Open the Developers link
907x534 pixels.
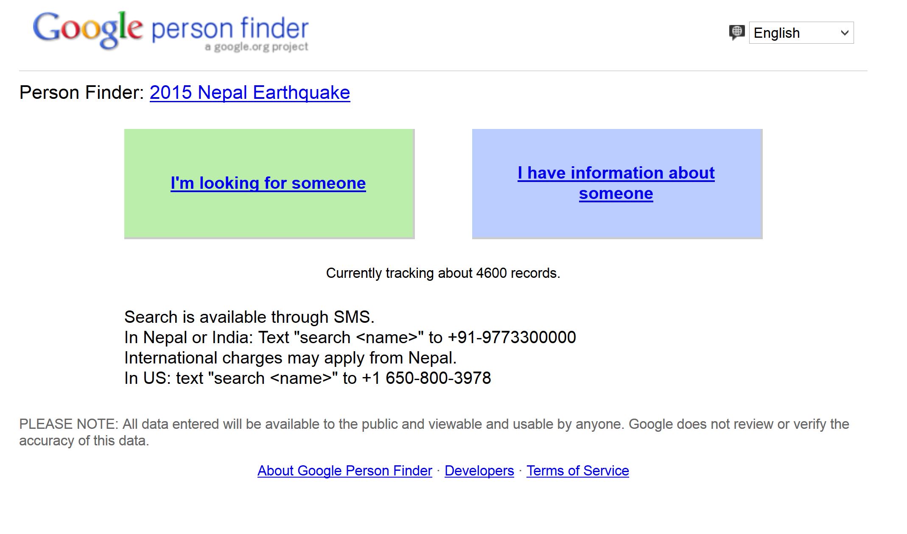[x=479, y=471]
